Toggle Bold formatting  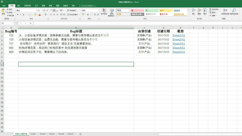17,15
